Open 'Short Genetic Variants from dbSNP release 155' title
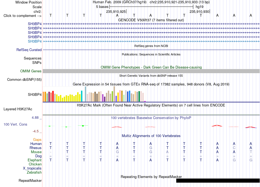 pyautogui.click(x=151, y=76)
